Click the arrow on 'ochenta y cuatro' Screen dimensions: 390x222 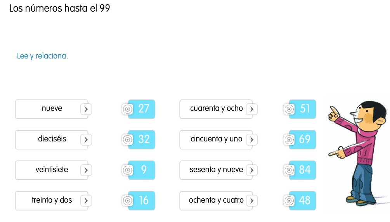251,201
